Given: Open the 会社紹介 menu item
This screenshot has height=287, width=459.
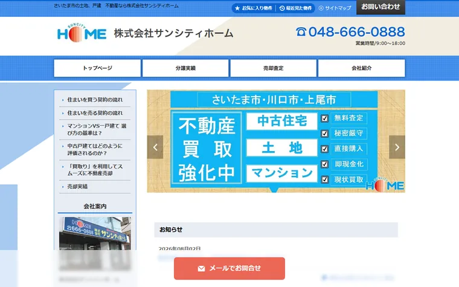Looking at the screenshot, I should pyautogui.click(x=362, y=68).
